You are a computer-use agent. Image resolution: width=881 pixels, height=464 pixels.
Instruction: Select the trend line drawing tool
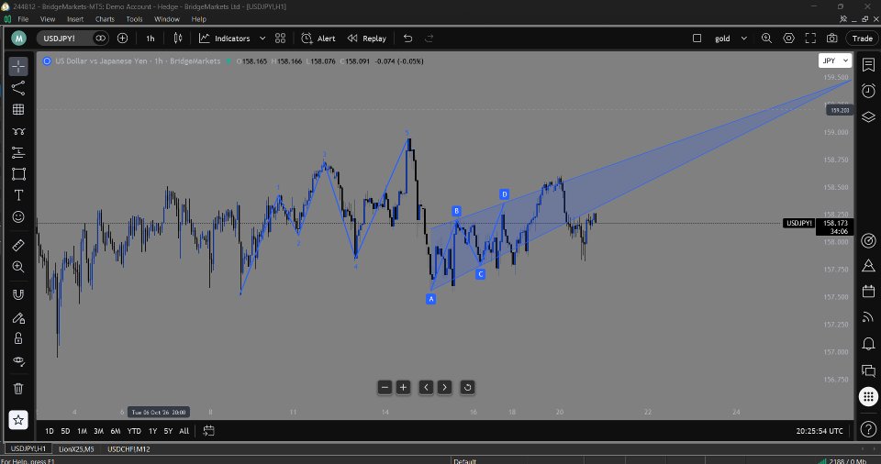pyautogui.click(x=18, y=88)
